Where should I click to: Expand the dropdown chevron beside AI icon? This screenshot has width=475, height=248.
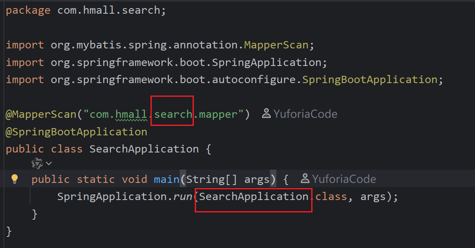49,164
